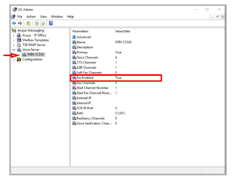Select the TSE IMAP Server item

click(x=34, y=45)
